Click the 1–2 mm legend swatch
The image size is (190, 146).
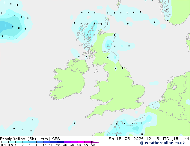[19, 142]
